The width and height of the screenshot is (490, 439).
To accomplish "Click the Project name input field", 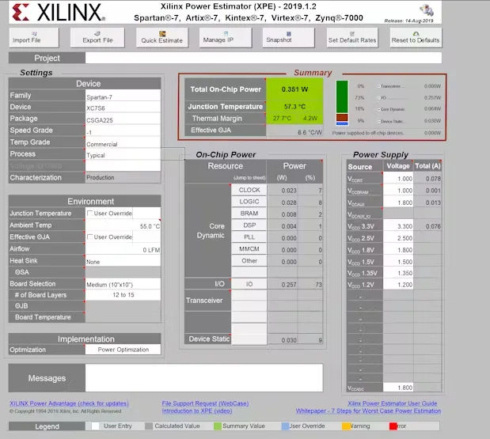I will coord(264,58).
